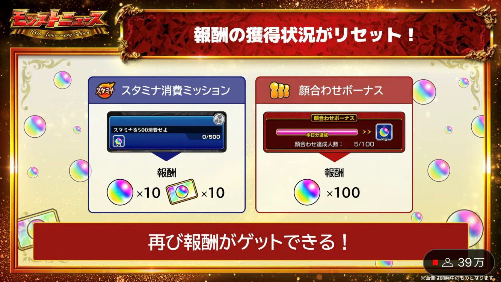Click the red live recording indicator dot
The width and height of the screenshot is (501, 282).
435,262
